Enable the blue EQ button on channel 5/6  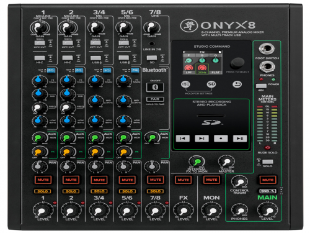click(135, 70)
